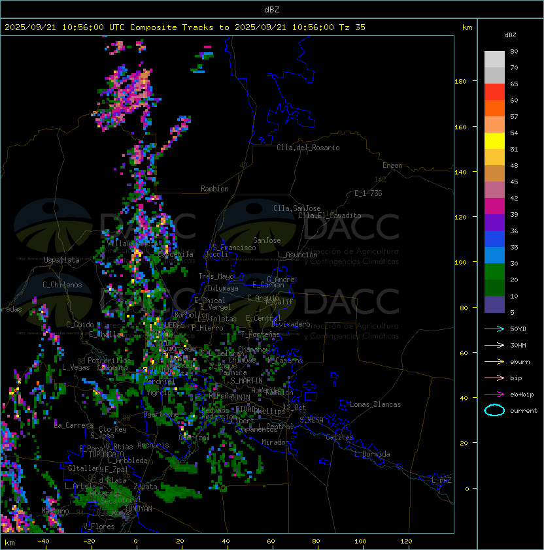Click the eburn legend label
Viewport: 544px width, 550px height.
pos(520,362)
